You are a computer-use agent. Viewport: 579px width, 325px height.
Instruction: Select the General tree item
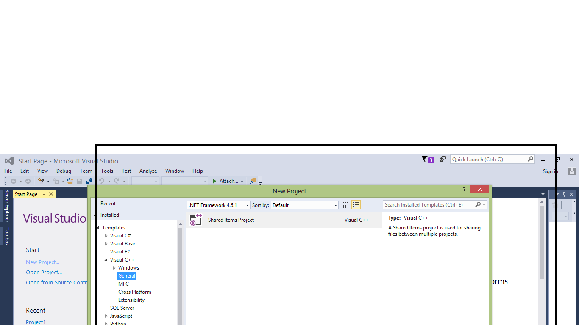[x=127, y=276]
